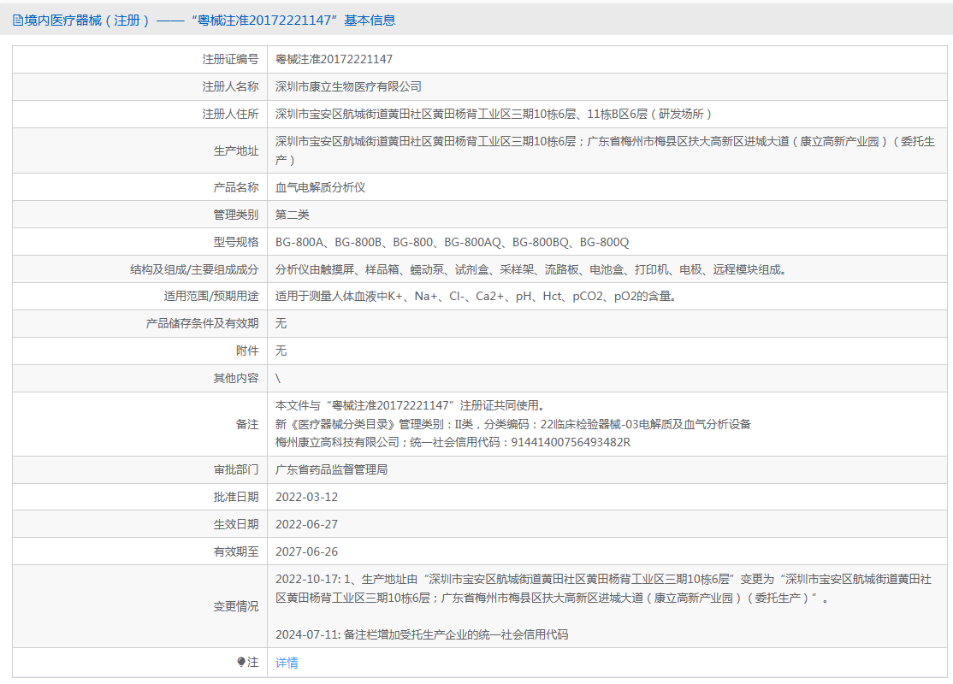Click the 附件 label
The height and width of the screenshot is (684, 953).
(x=247, y=351)
